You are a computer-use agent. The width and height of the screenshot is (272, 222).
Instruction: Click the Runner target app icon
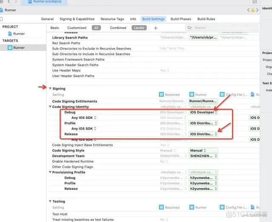pyautogui.click(x=10, y=48)
